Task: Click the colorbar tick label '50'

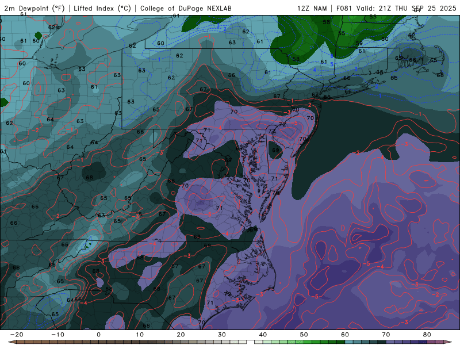Action: [304, 335]
